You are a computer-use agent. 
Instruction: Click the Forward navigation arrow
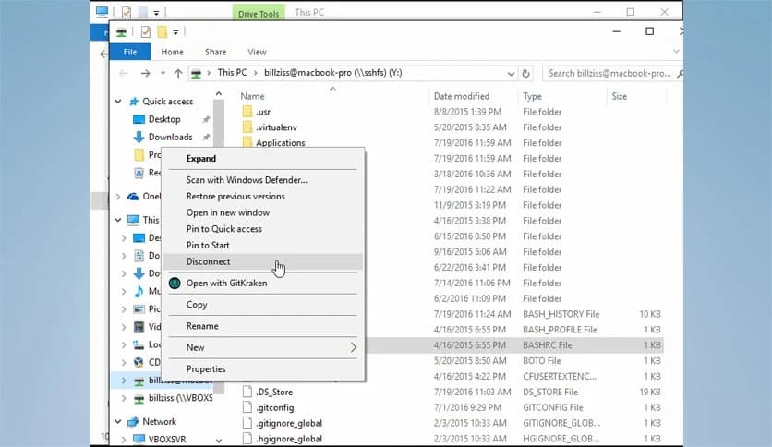[x=145, y=73]
